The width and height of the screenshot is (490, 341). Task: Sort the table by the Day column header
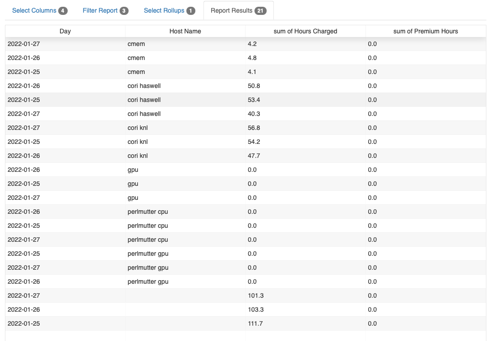click(65, 31)
